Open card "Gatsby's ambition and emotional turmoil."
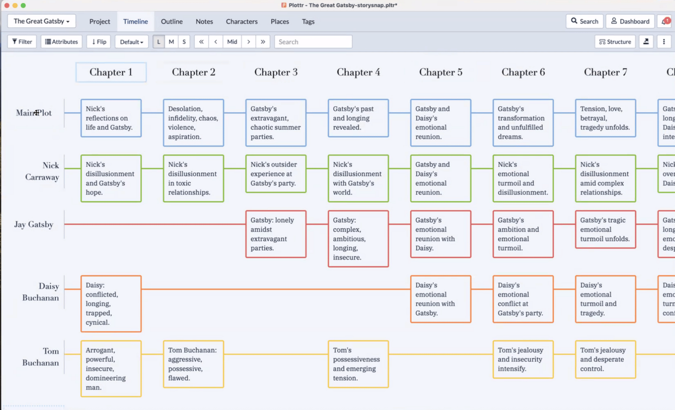The height and width of the screenshot is (410, 675). 523,234
